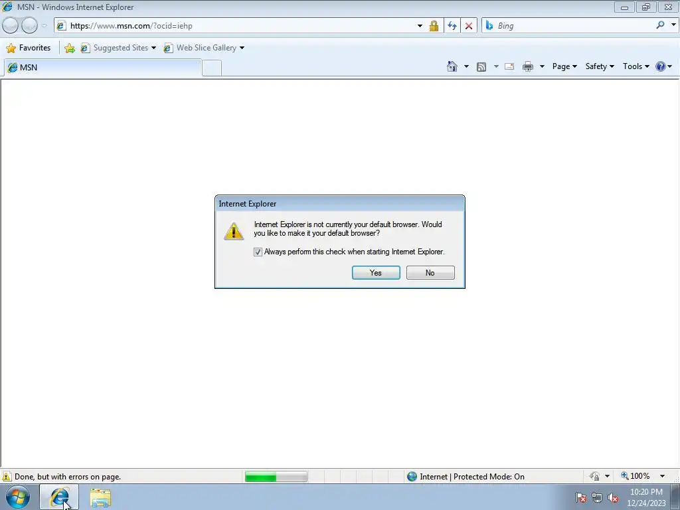Click the MSN page icon in address bar
Viewport: 680px width, 510px height.
(x=61, y=26)
